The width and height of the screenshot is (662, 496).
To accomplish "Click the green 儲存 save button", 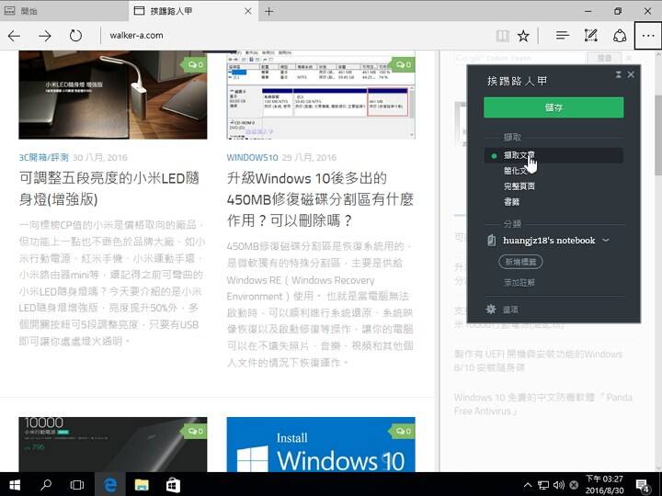I will [554, 107].
